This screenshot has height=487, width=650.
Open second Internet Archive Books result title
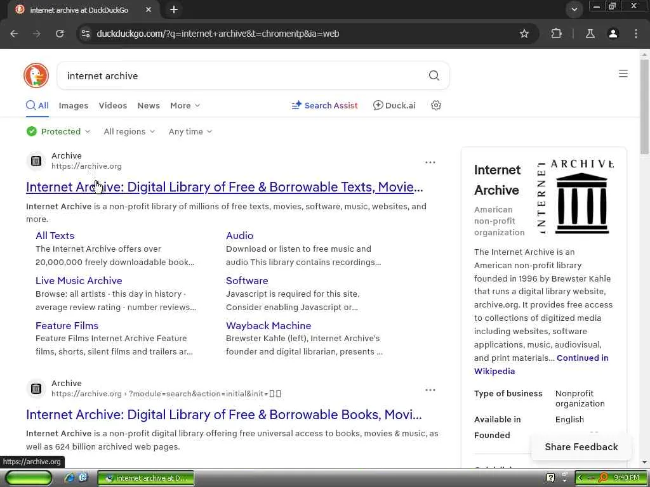[224, 415]
